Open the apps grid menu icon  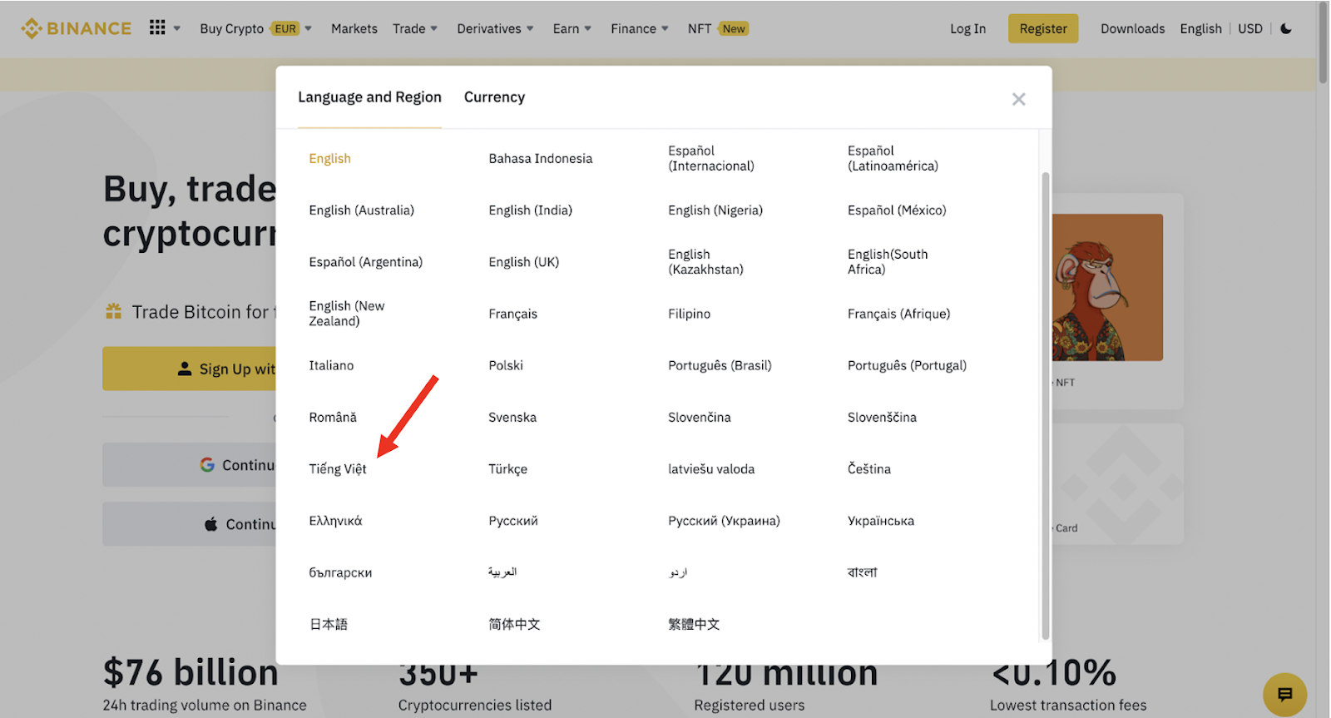pos(157,27)
